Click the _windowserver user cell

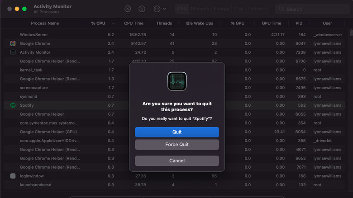click(328, 35)
